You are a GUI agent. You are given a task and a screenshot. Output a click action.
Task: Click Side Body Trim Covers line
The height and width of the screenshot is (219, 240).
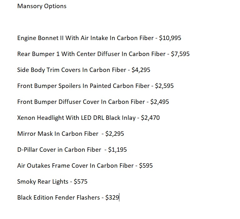pyautogui.click(x=84, y=70)
